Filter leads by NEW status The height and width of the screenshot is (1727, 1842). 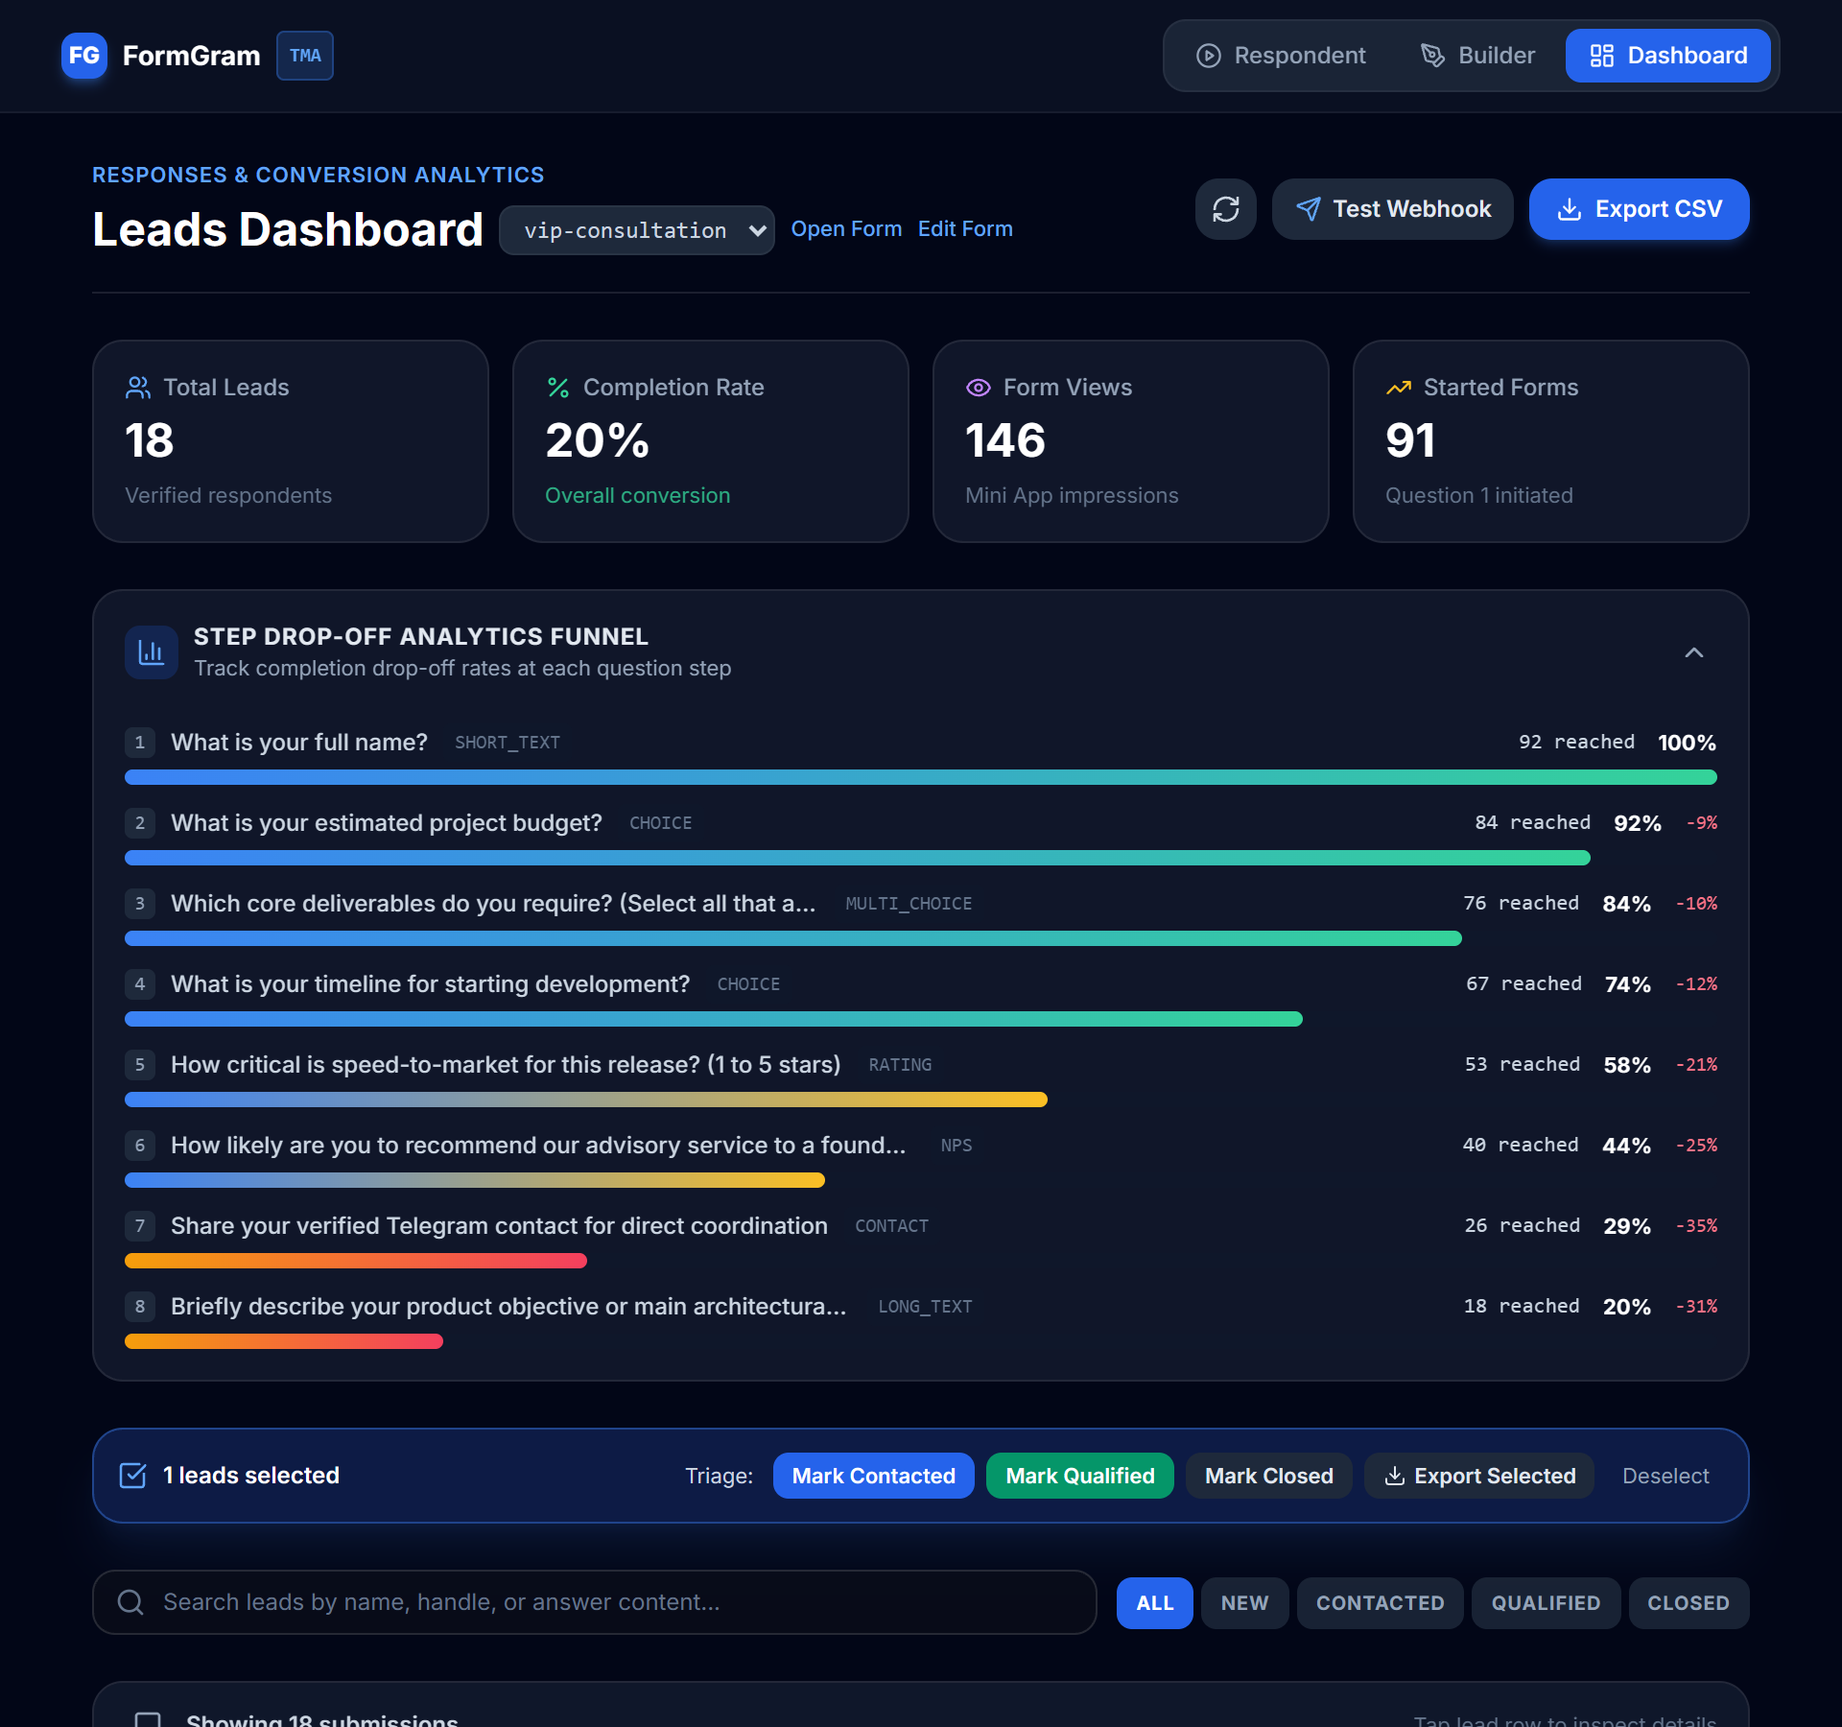(x=1245, y=1603)
